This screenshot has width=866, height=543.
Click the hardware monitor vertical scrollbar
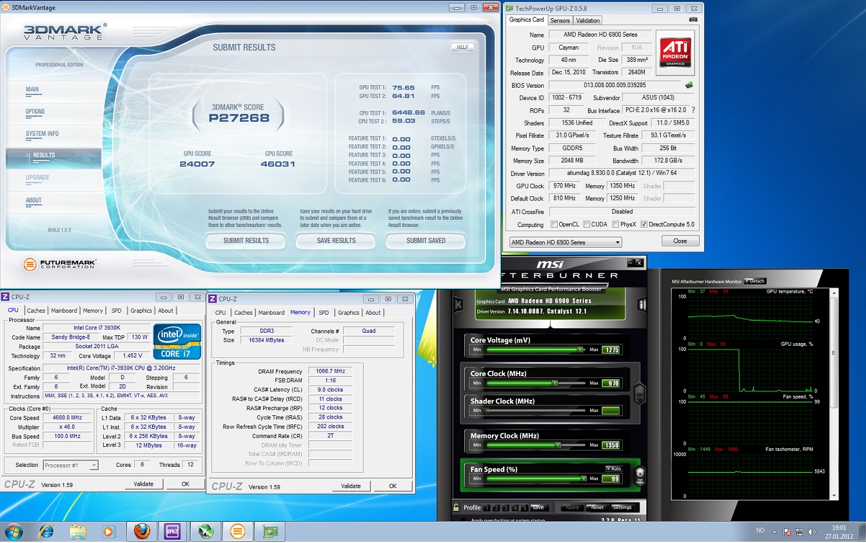(x=835, y=393)
